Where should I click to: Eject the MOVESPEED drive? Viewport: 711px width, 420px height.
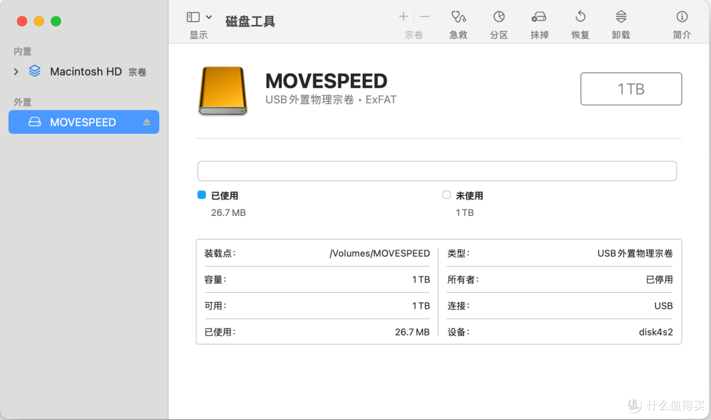pos(146,122)
